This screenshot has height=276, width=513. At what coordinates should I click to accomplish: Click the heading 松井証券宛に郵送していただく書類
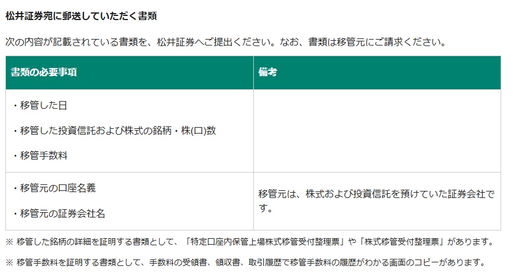click(x=81, y=15)
